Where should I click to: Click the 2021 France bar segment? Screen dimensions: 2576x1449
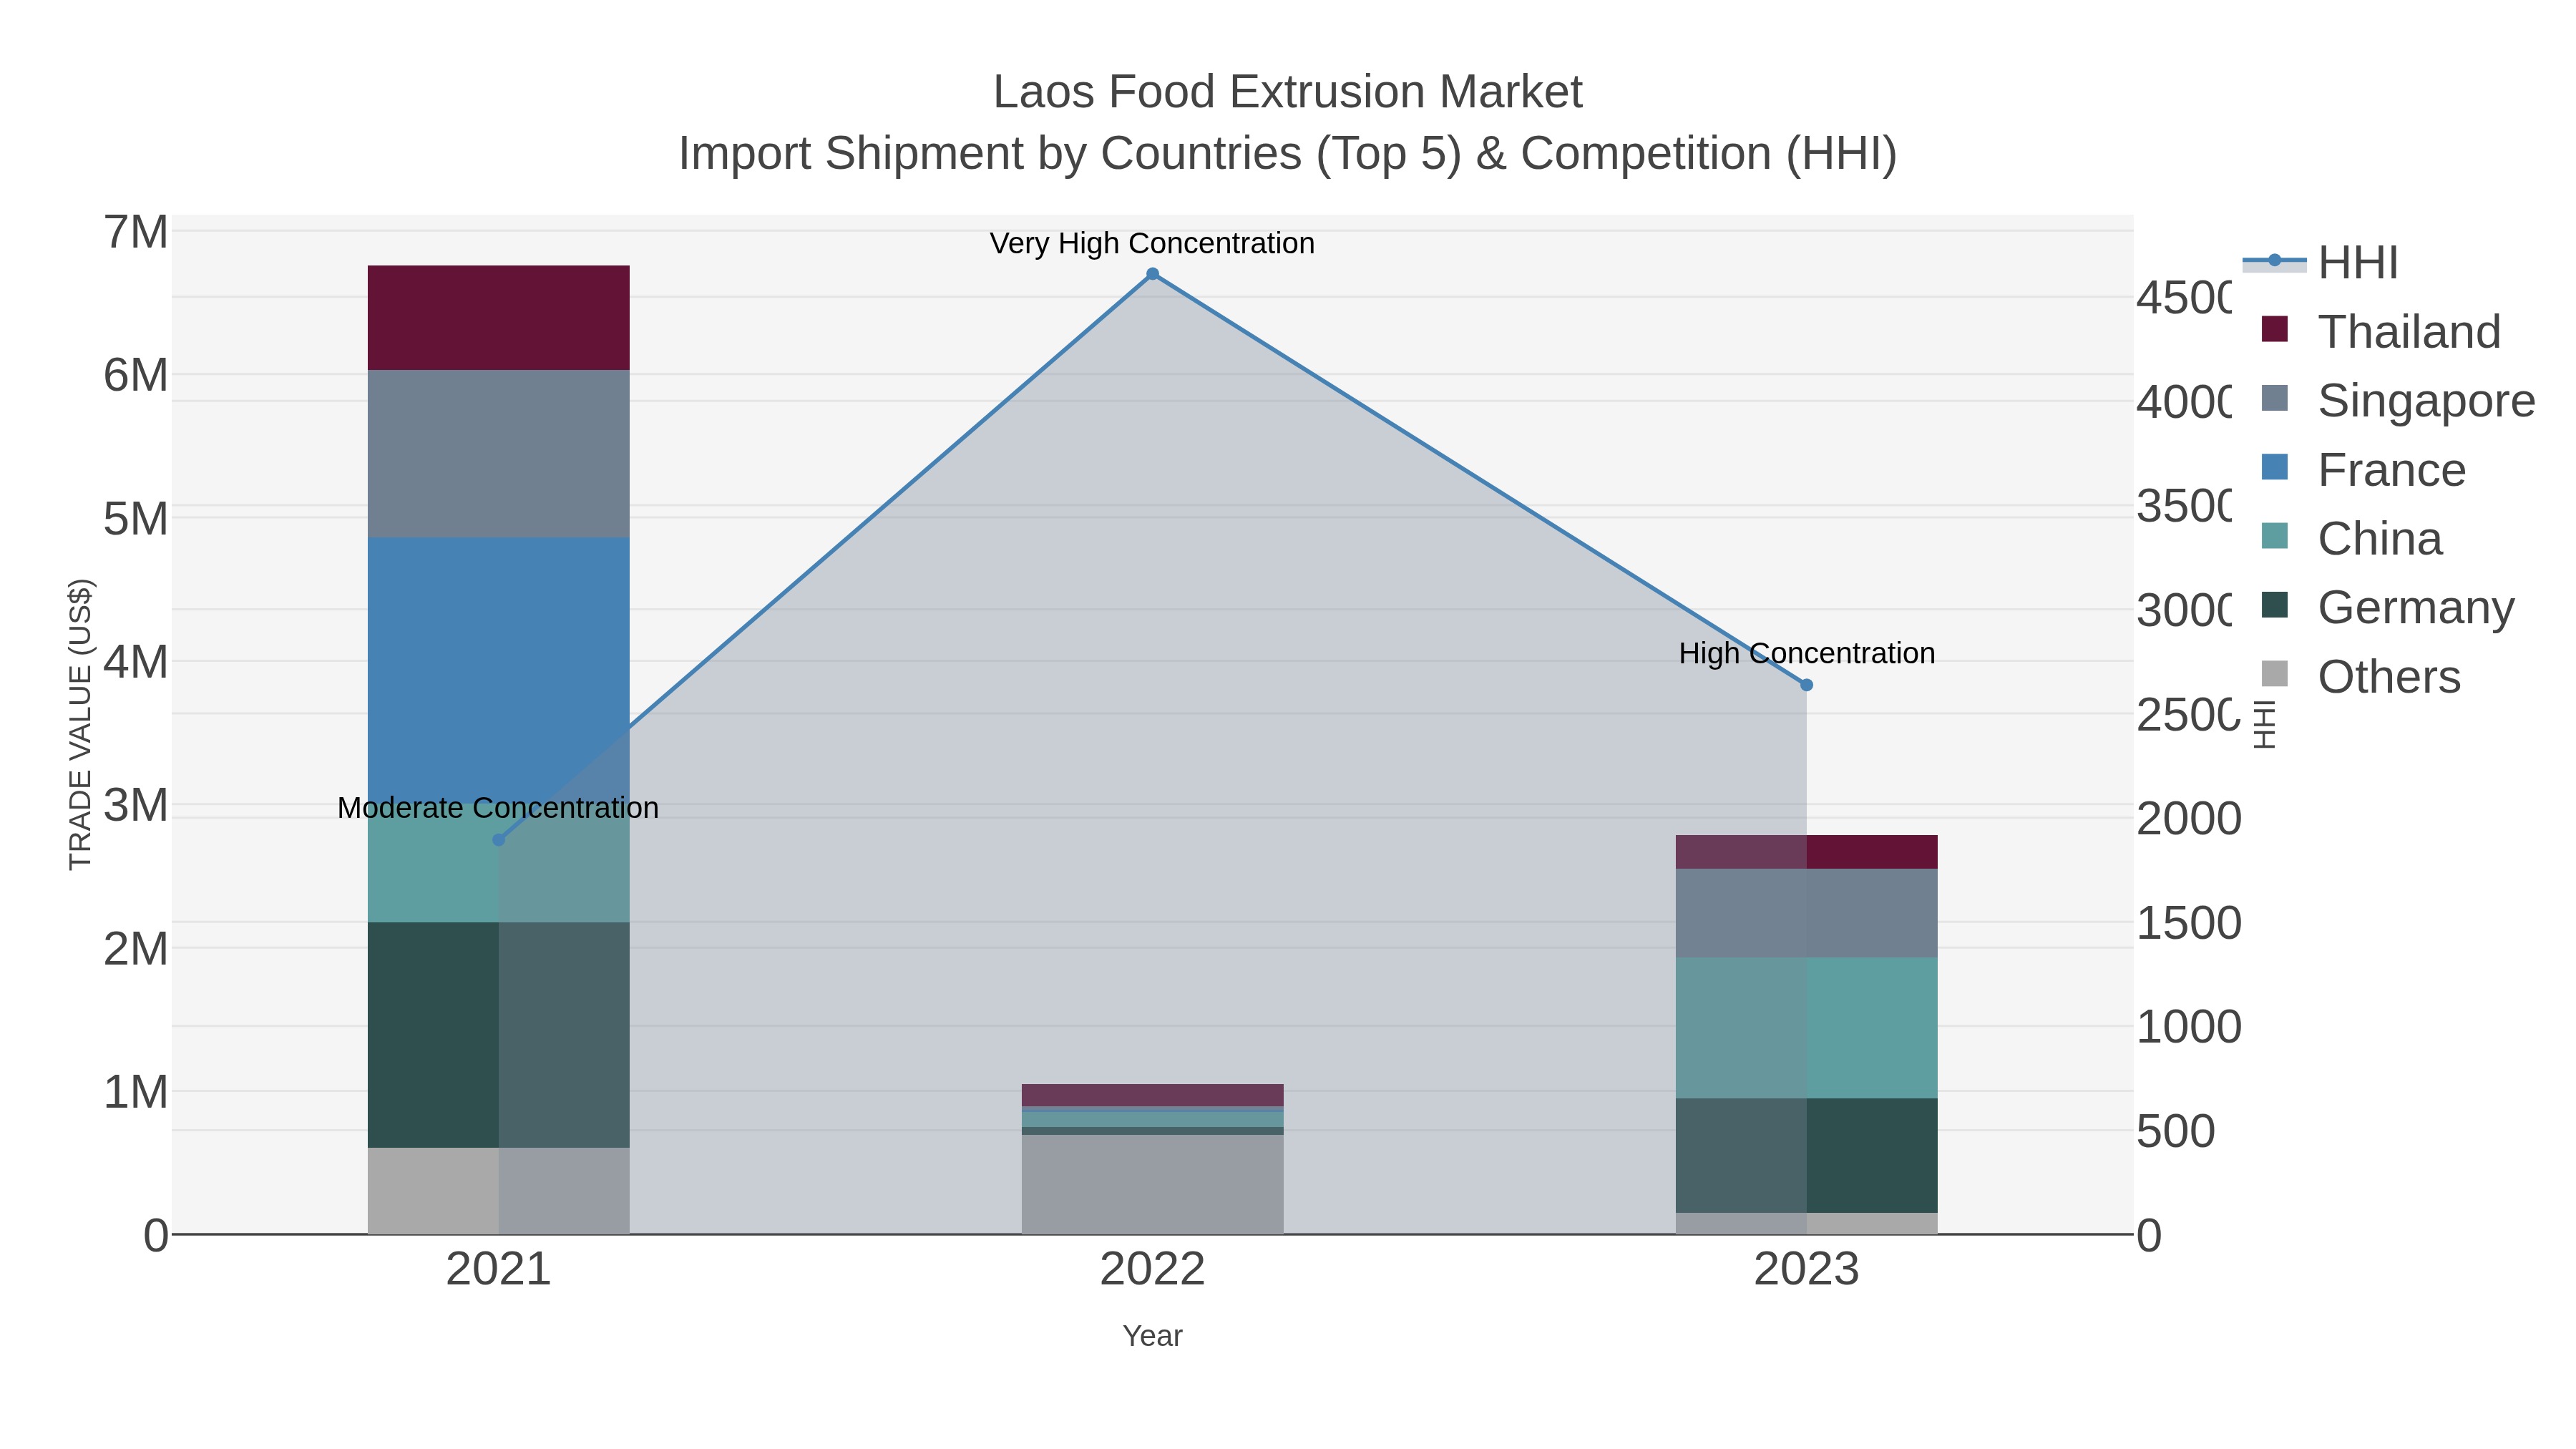[499, 670]
